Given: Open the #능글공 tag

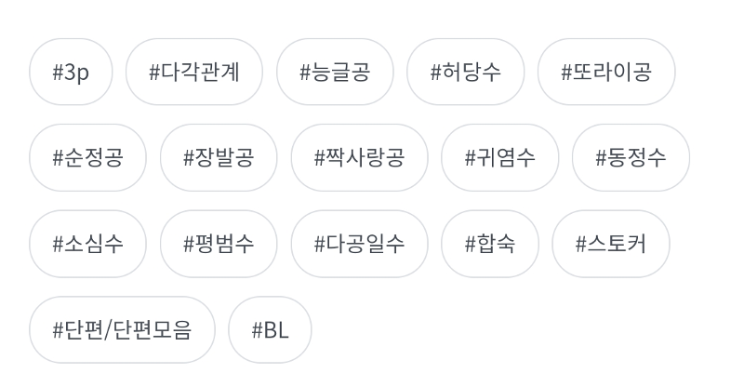Looking at the screenshot, I should (x=335, y=72).
